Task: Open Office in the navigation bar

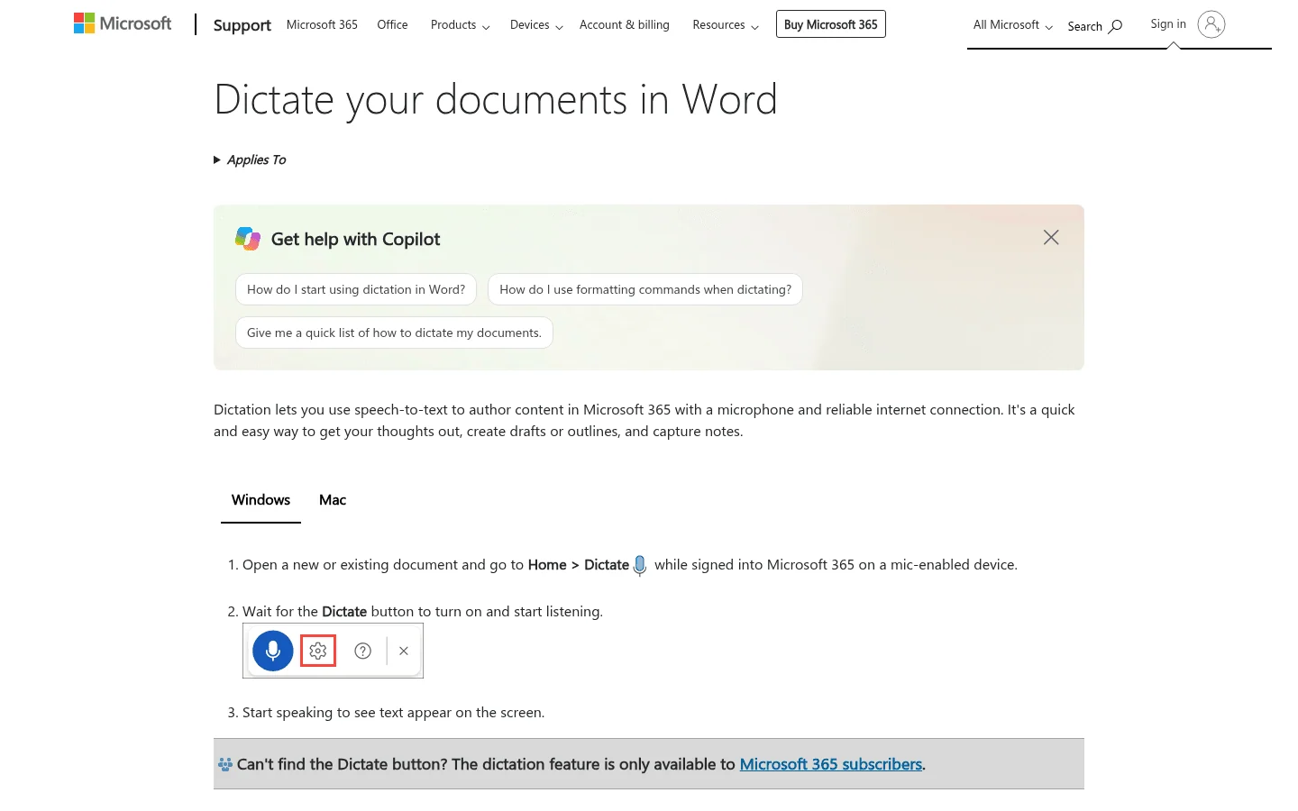Action: pos(392,24)
